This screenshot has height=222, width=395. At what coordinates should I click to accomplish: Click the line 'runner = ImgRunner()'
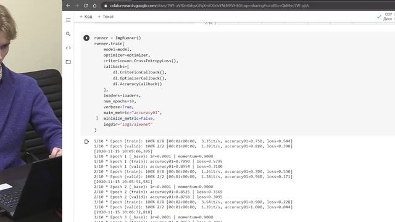117,38
